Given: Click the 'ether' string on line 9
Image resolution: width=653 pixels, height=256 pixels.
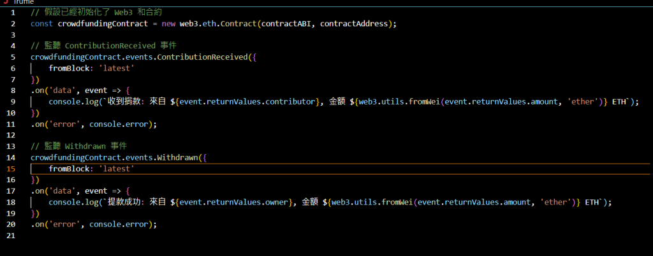Looking at the screenshot, I should (583, 101).
